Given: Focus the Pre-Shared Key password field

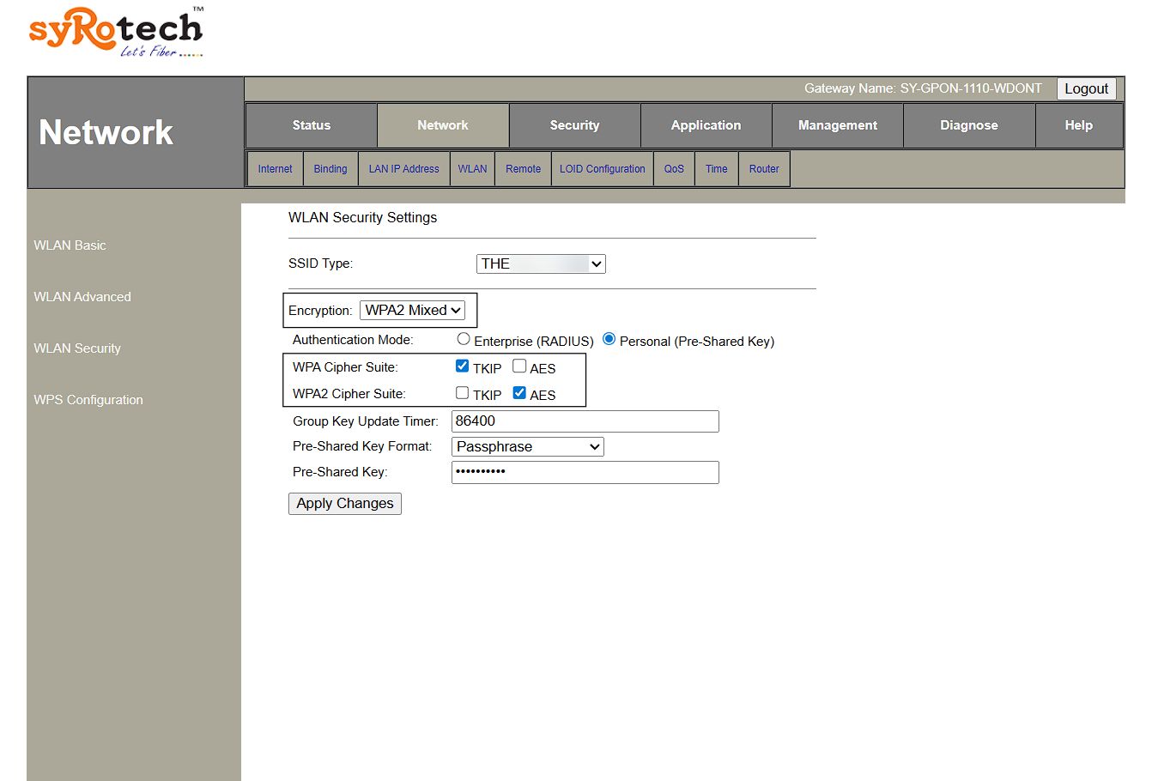Looking at the screenshot, I should [585, 472].
